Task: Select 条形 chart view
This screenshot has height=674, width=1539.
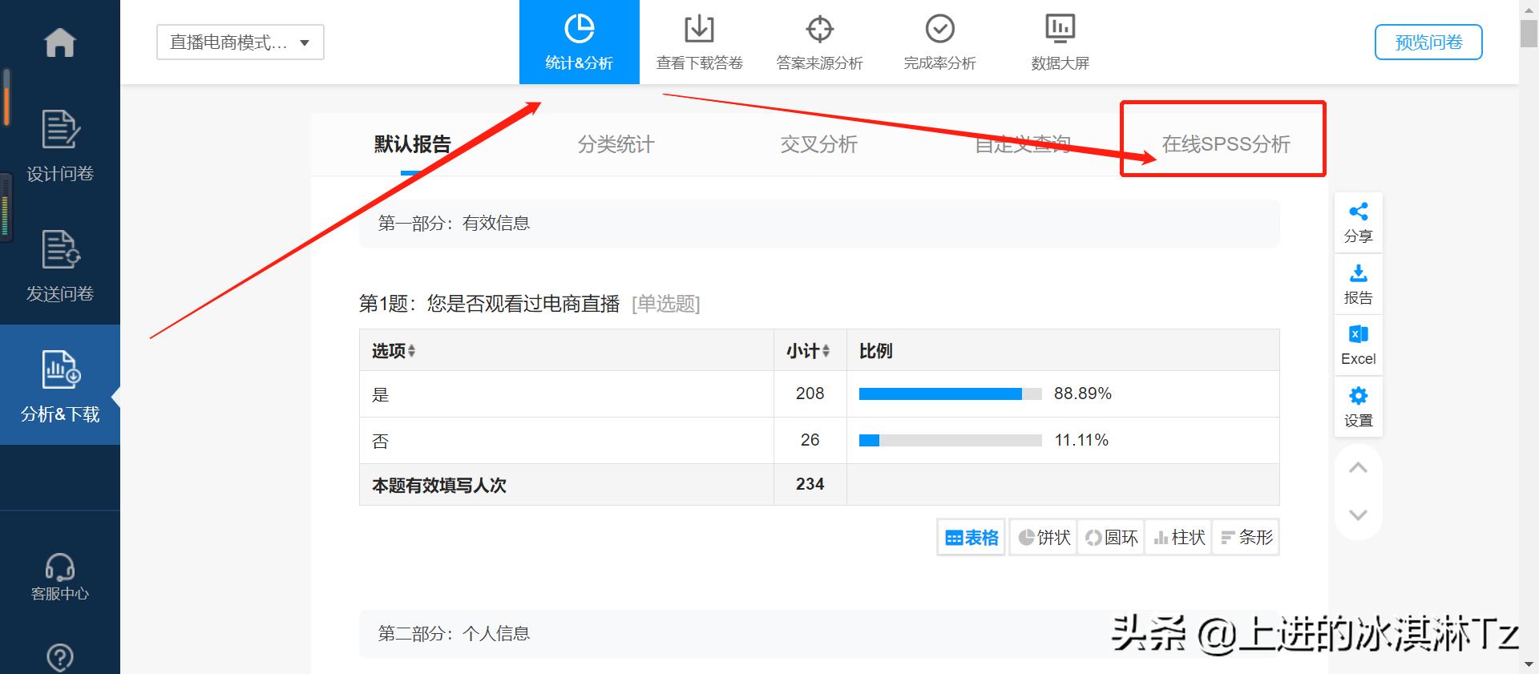Action: tap(1246, 538)
